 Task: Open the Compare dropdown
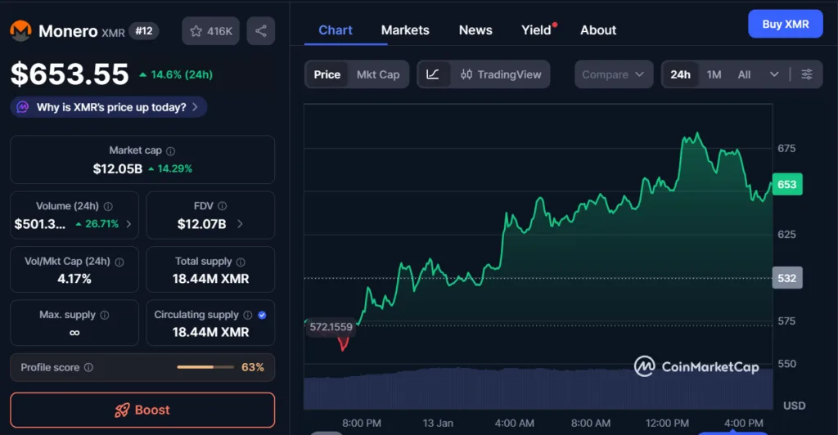click(614, 74)
